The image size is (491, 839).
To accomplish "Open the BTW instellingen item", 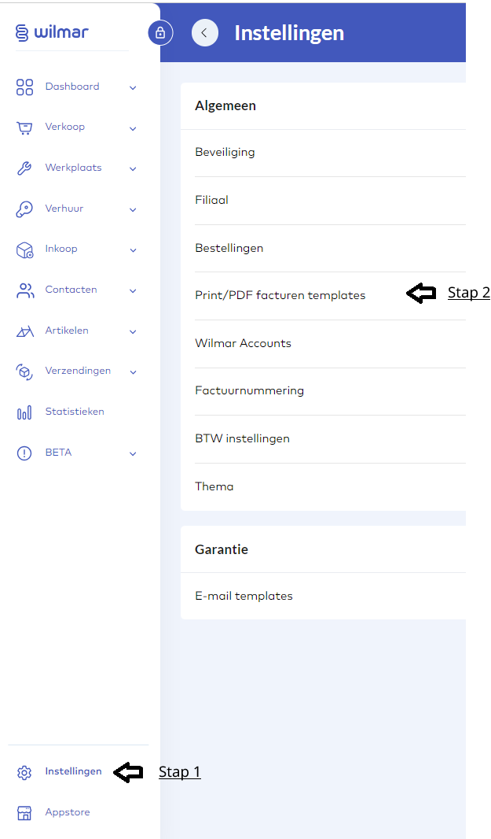I will (242, 438).
